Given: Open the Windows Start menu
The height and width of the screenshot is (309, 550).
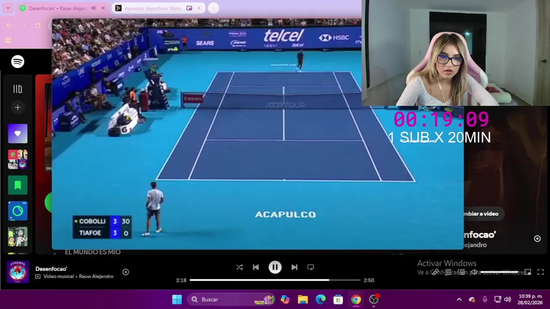Looking at the screenshot, I should point(177,300).
